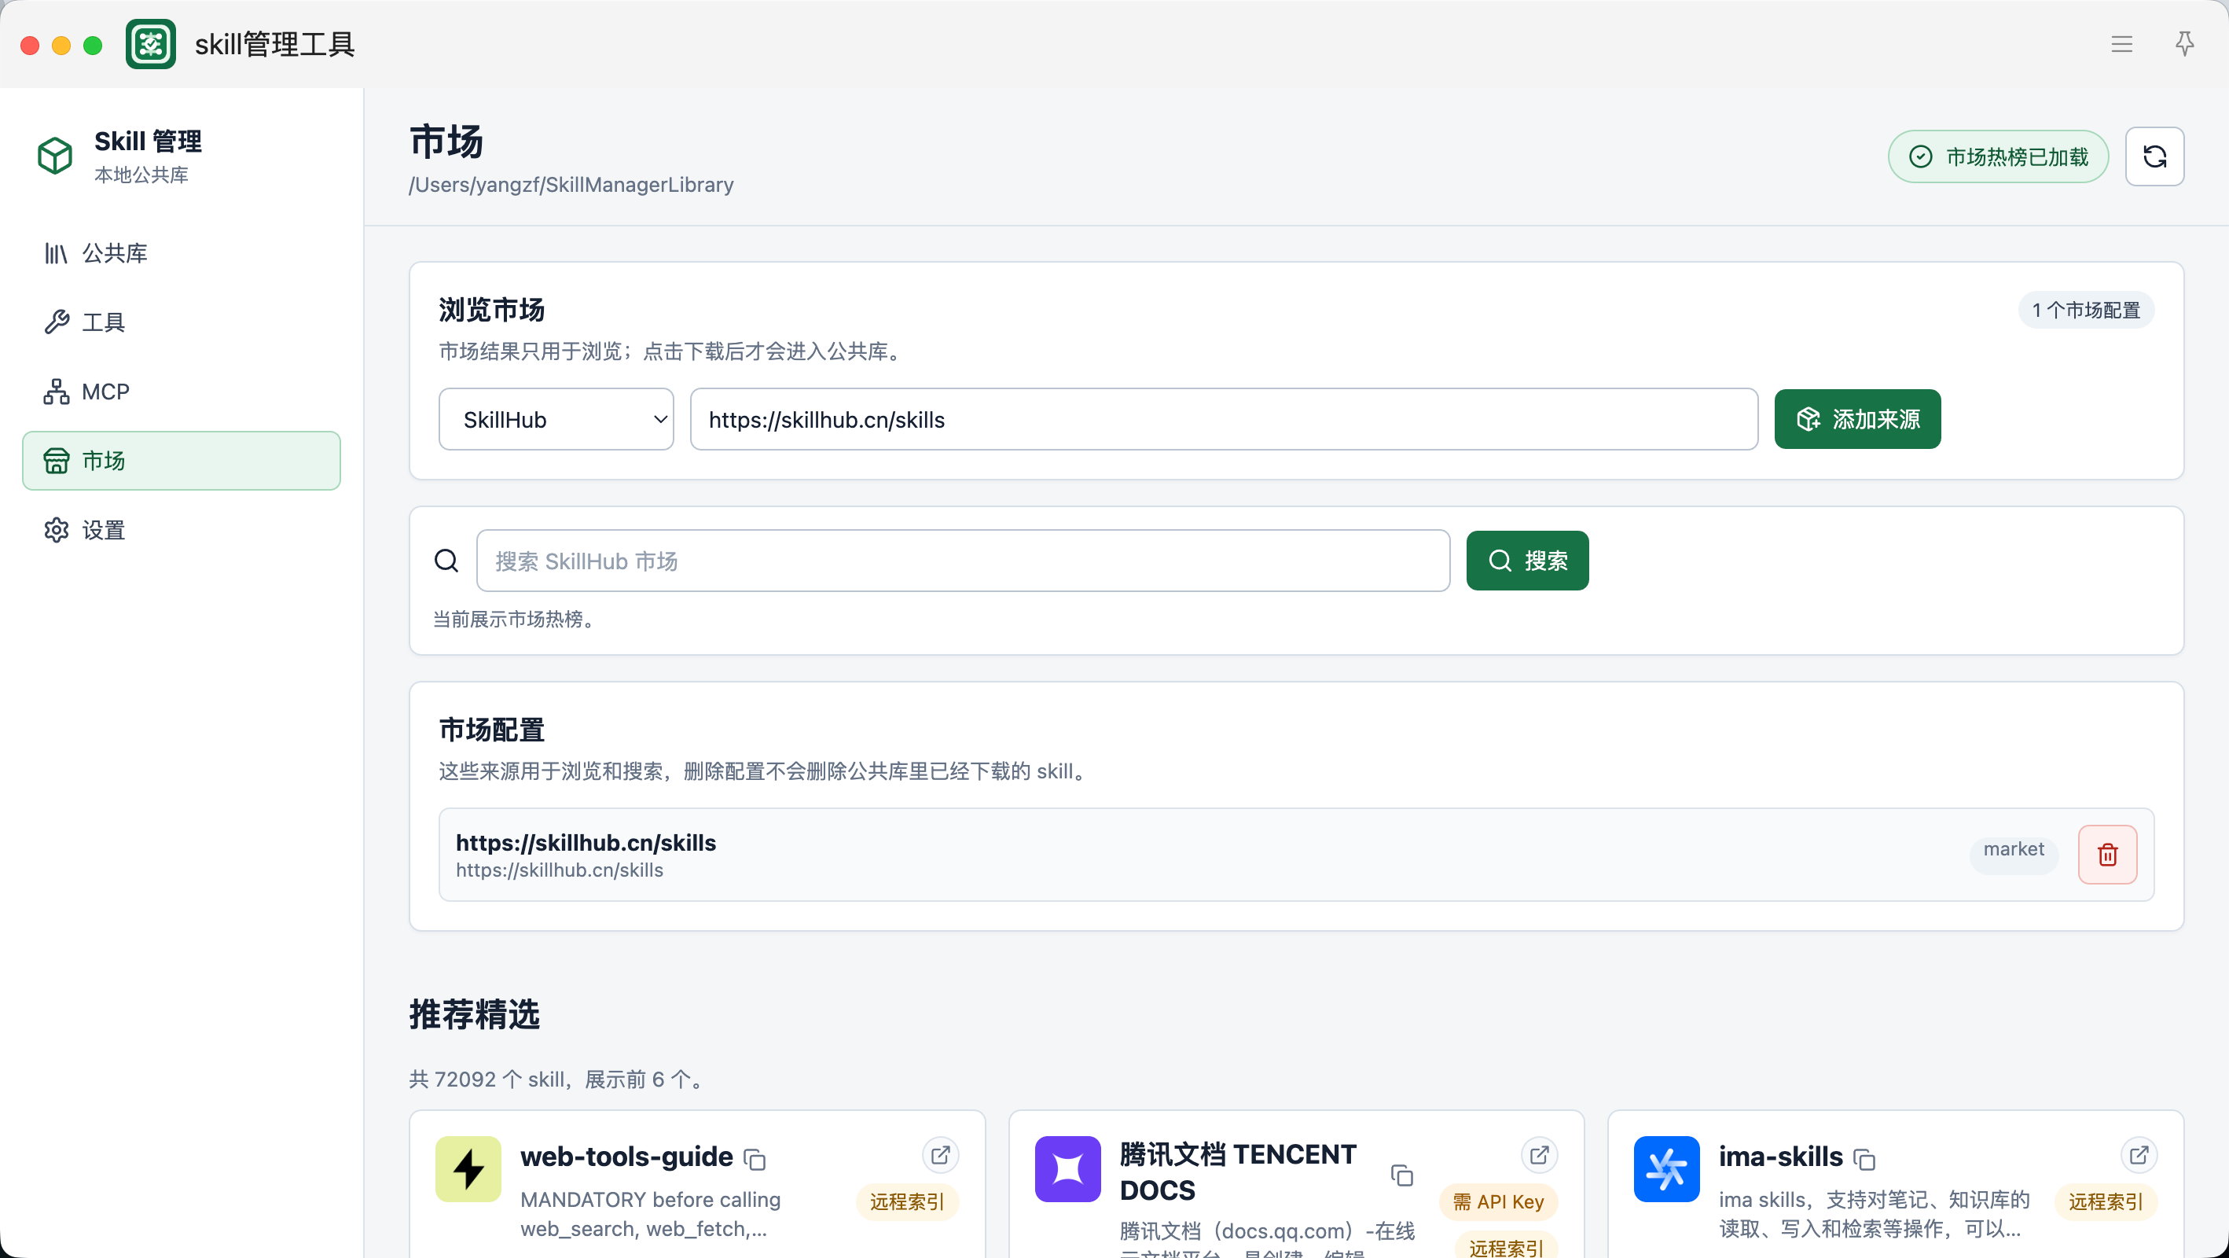
Task: Click the 需 API Key tag
Action: click(1499, 1201)
